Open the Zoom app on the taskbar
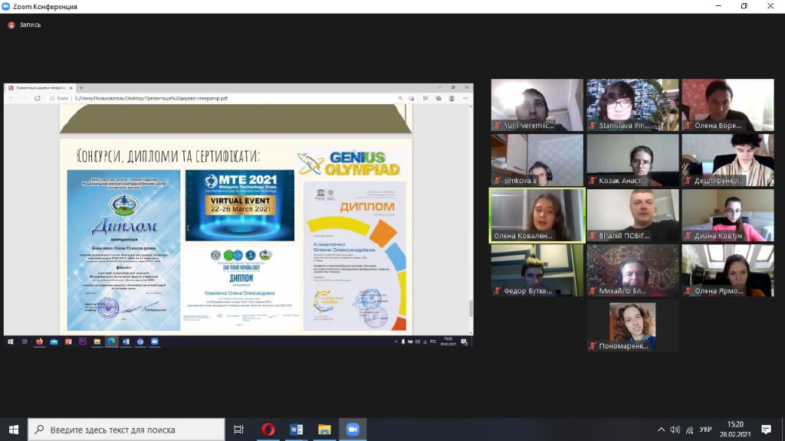 coord(353,430)
